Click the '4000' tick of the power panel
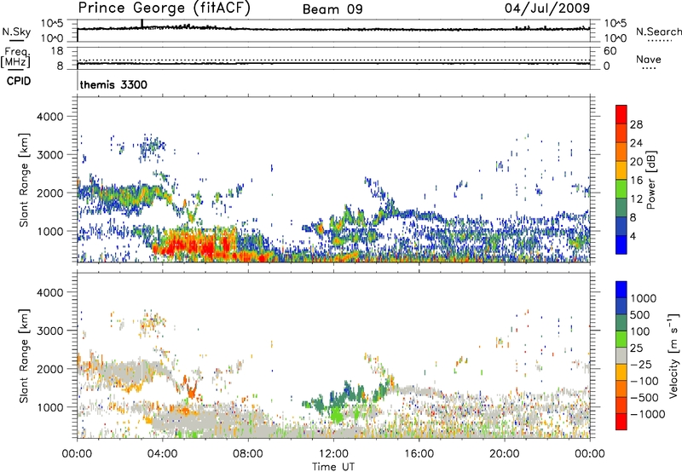682x472 pixels. coord(49,117)
